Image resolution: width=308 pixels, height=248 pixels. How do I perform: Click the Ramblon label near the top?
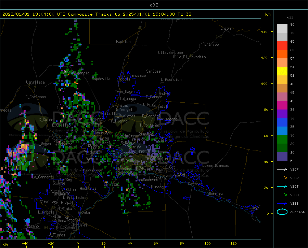point(123,42)
